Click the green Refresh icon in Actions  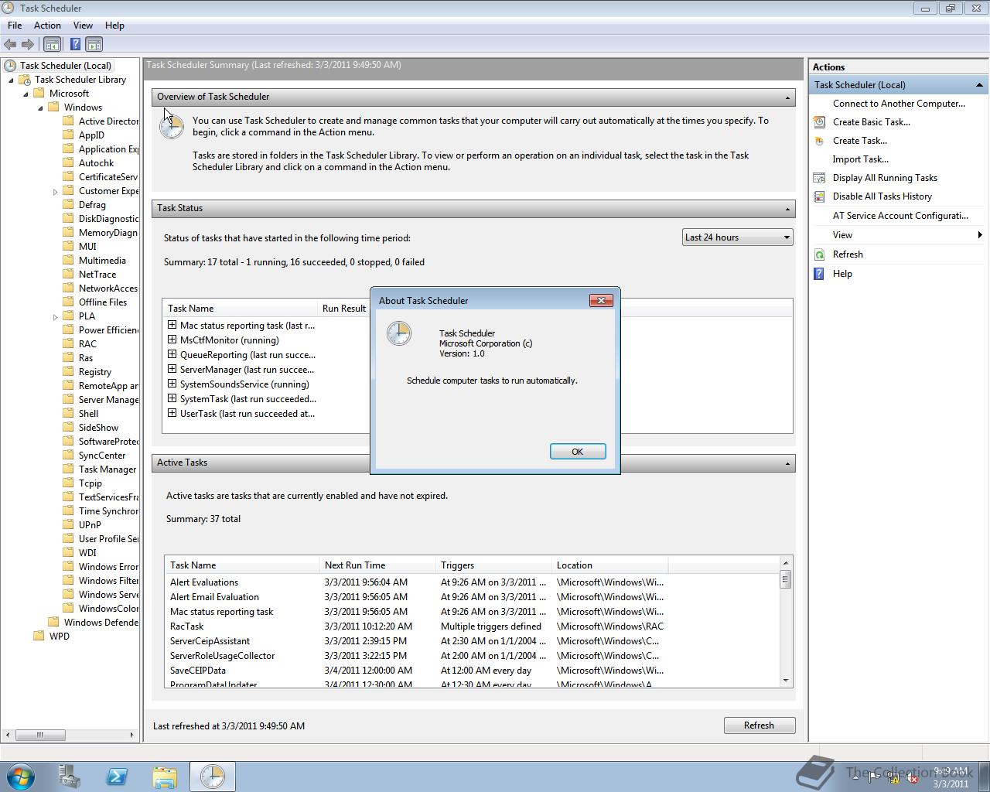coord(819,254)
